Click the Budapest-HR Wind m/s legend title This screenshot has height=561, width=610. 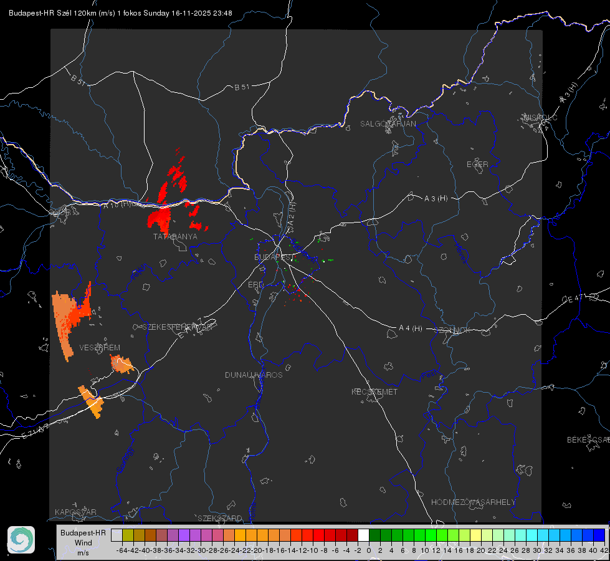pyautogui.click(x=83, y=542)
